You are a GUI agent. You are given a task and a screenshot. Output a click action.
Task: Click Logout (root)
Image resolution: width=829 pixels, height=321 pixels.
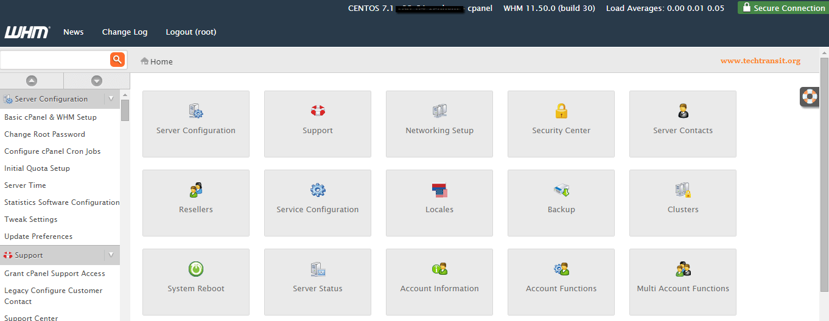point(191,32)
